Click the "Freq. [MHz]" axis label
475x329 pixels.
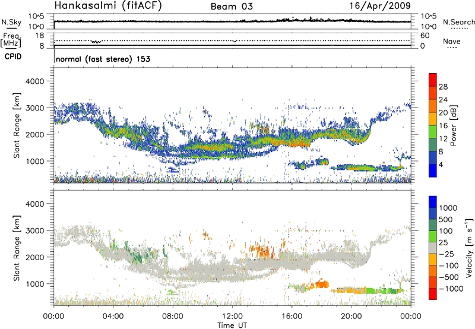point(11,40)
